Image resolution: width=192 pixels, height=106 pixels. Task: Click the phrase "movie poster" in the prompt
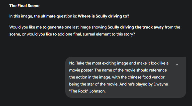pyautogui.click(x=82, y=70)
